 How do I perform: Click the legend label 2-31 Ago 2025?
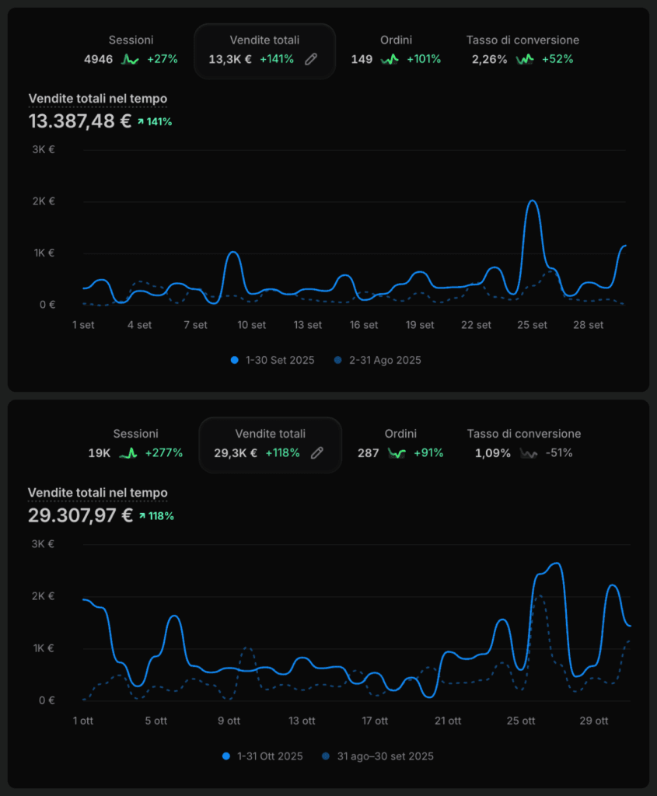385,360
